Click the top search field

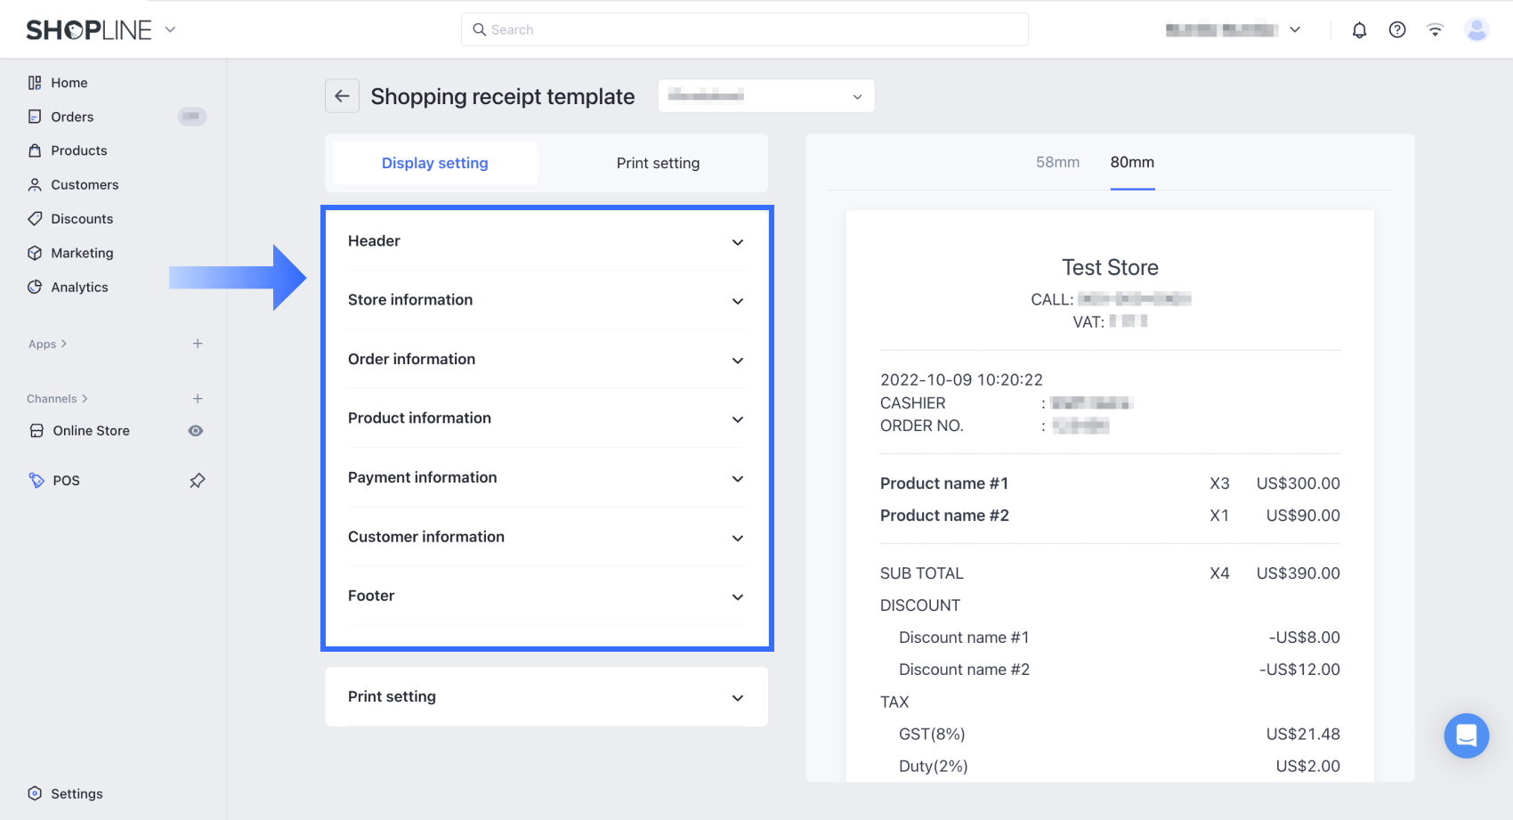coord(744,29)
